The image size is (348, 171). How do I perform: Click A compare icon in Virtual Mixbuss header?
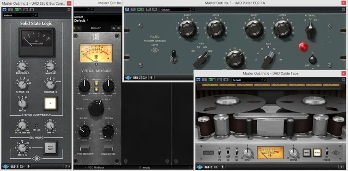pos(113,28)
